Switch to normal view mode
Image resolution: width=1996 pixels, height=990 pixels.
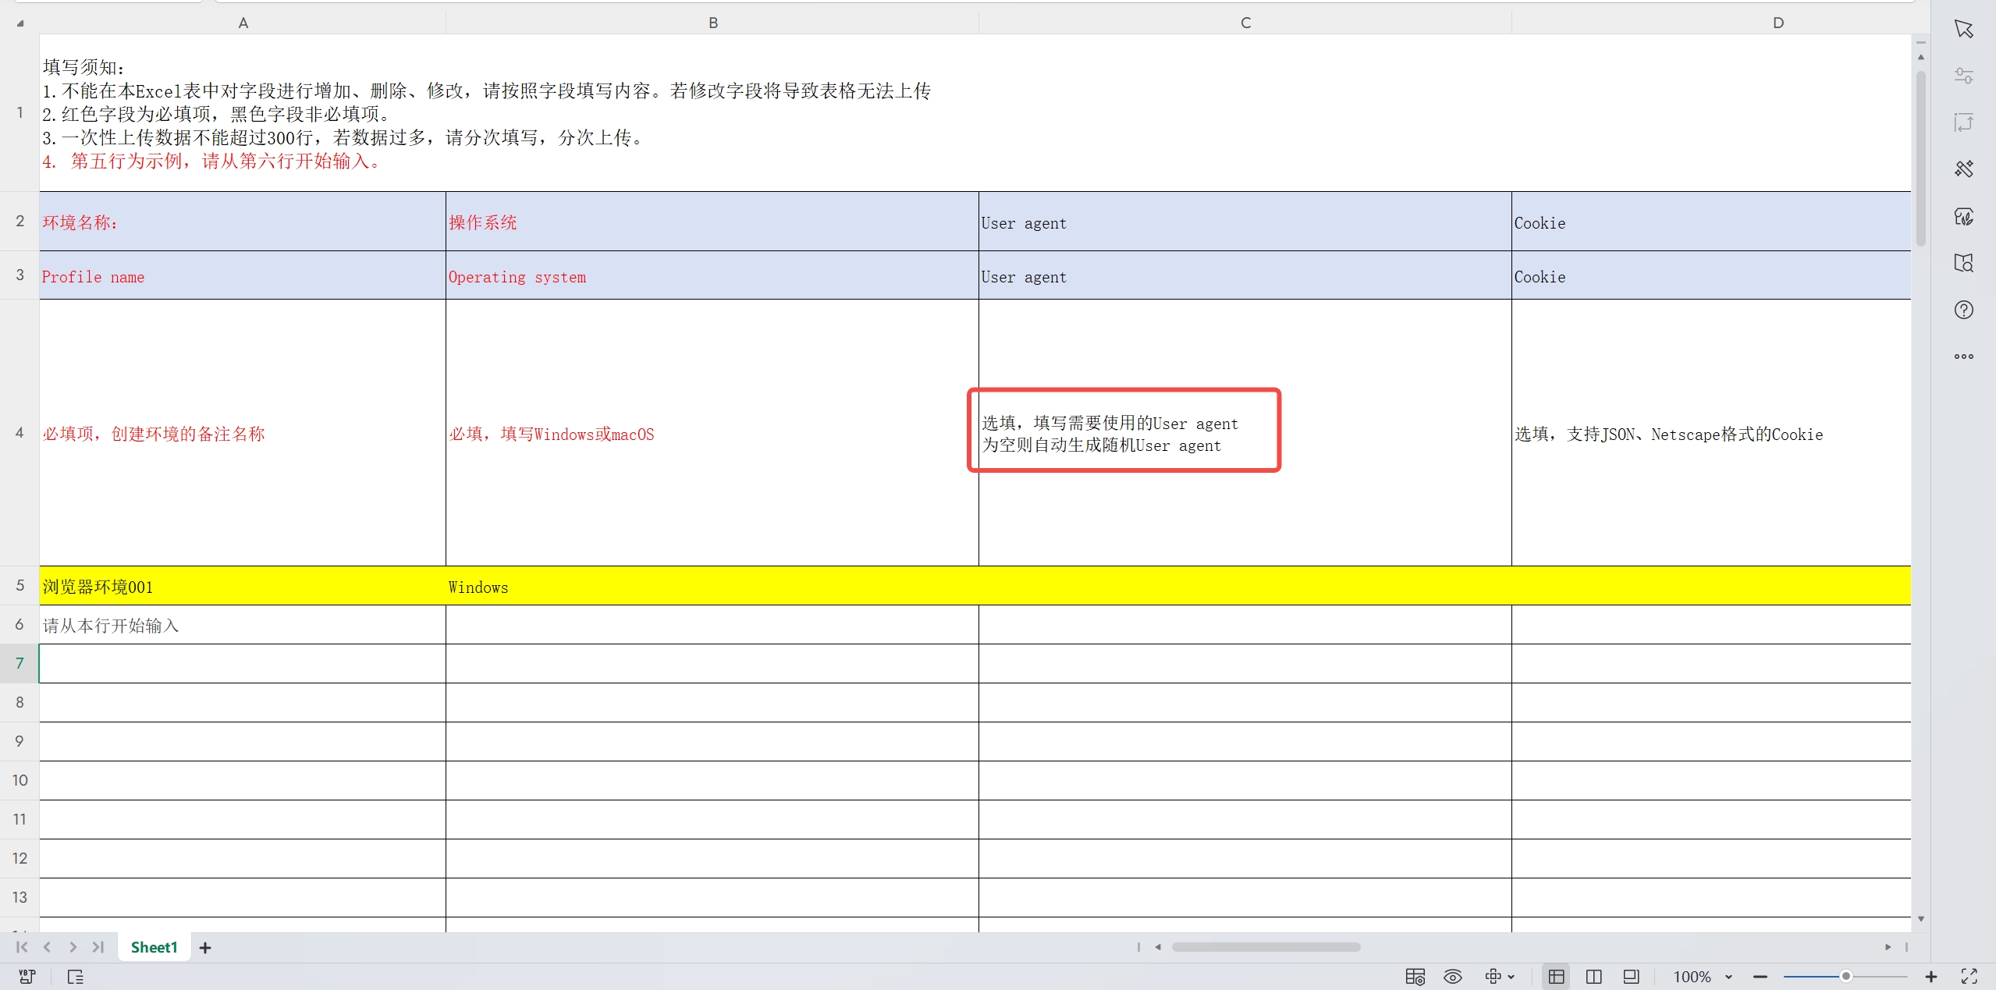coord(1556,976)
